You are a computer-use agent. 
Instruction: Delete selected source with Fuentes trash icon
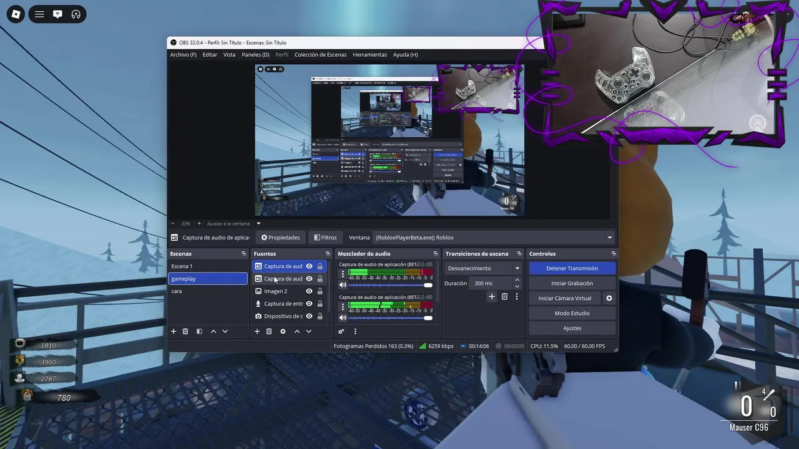point(269,331)
